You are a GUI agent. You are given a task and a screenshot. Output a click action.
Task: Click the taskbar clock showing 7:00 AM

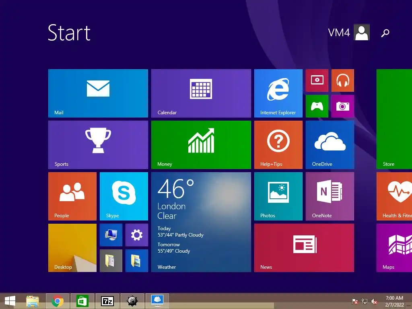pyautogui.click(x=394, y=301)
